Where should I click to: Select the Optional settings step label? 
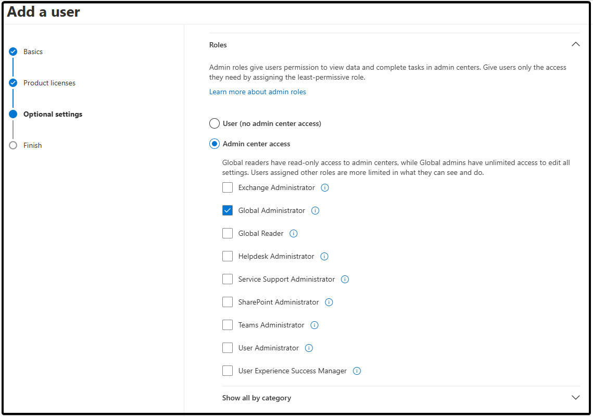[53, 114]
